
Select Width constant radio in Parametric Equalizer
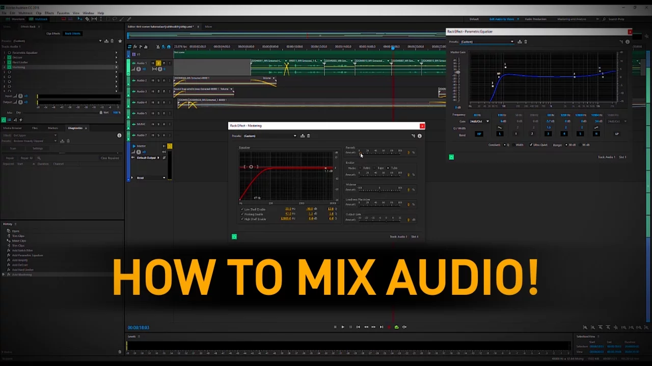pos(518,145)
